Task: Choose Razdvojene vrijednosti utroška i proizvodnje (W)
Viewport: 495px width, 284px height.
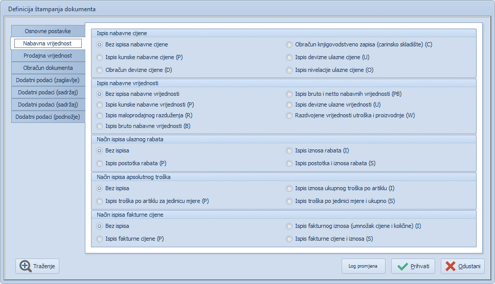Action: [x=289, y=116]
